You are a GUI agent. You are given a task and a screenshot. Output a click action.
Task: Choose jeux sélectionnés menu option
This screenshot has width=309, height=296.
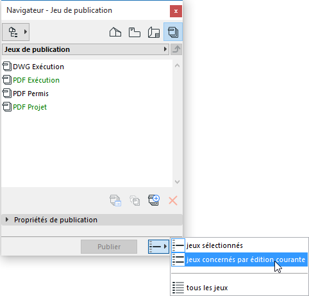(x=239, y=245)
